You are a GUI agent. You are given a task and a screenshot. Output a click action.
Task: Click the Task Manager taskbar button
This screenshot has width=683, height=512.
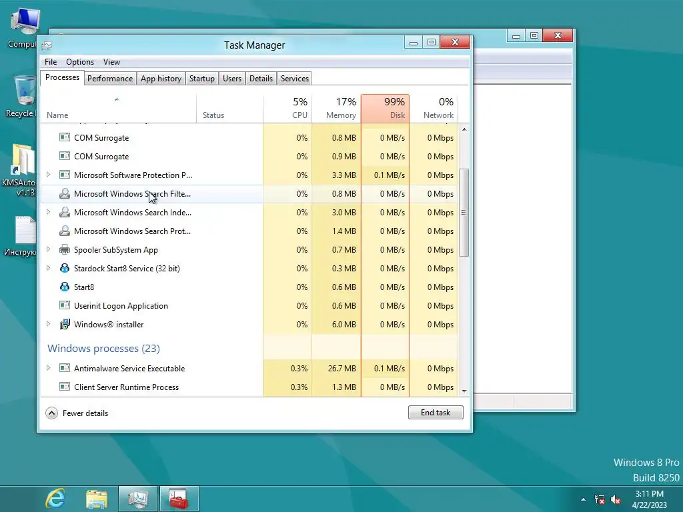[x=137, y=499]
